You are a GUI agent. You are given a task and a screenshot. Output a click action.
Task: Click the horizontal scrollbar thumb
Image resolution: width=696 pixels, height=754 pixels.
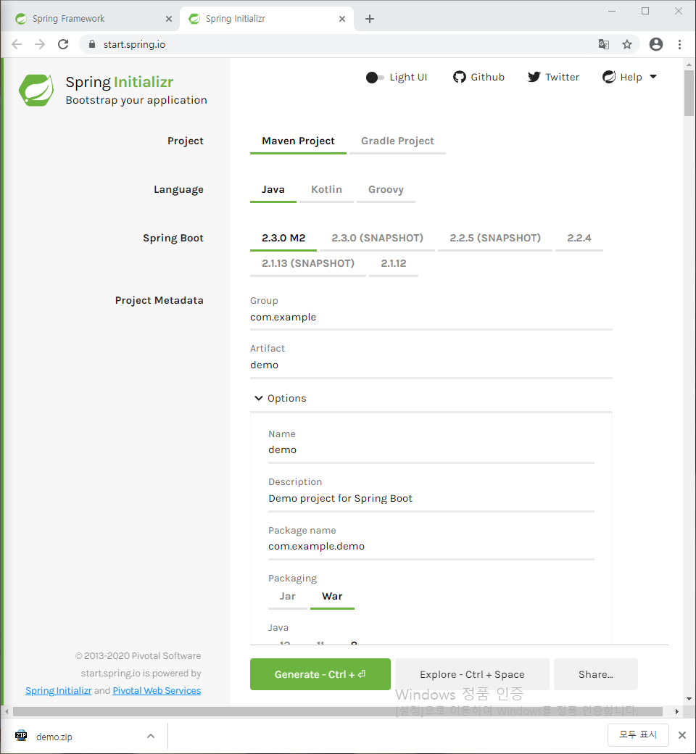[x=338, y=712]
